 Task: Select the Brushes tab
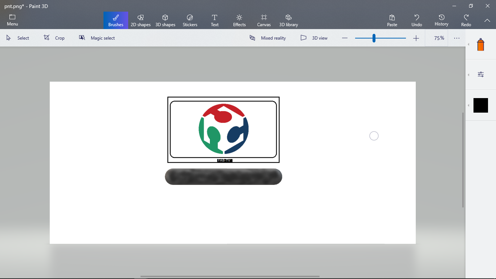(116, 20)
